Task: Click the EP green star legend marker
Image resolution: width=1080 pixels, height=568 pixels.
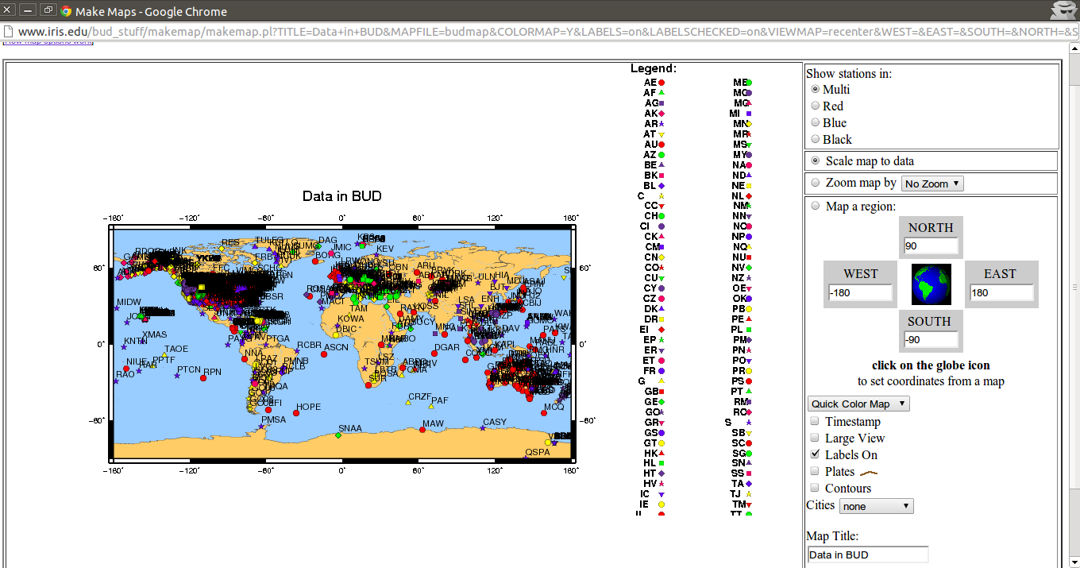Action: point(661,340)
